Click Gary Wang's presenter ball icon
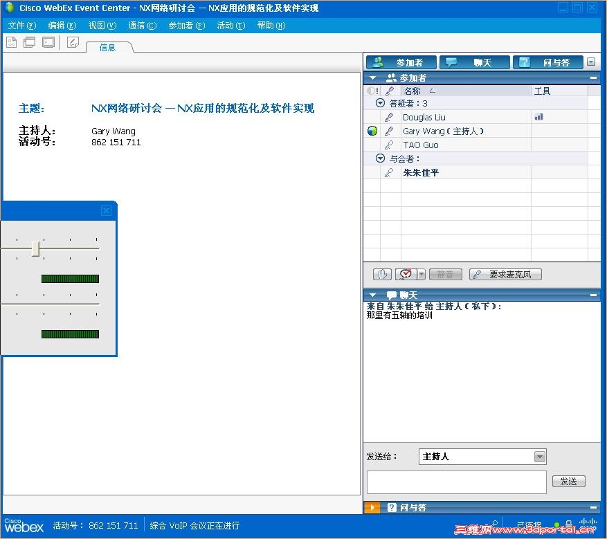 point(372,131)
